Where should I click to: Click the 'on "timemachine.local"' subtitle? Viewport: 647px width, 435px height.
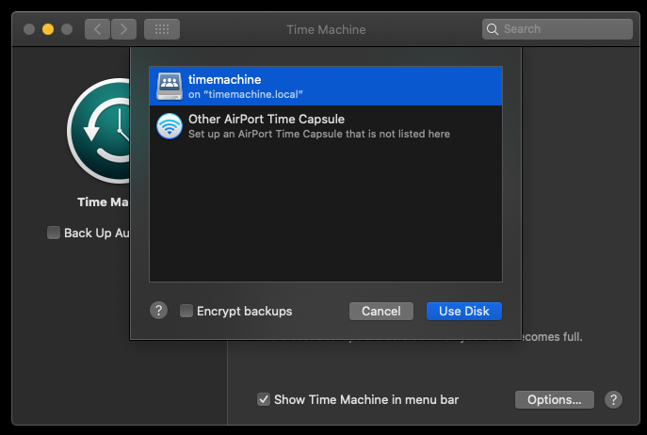[x=246, y=94]
